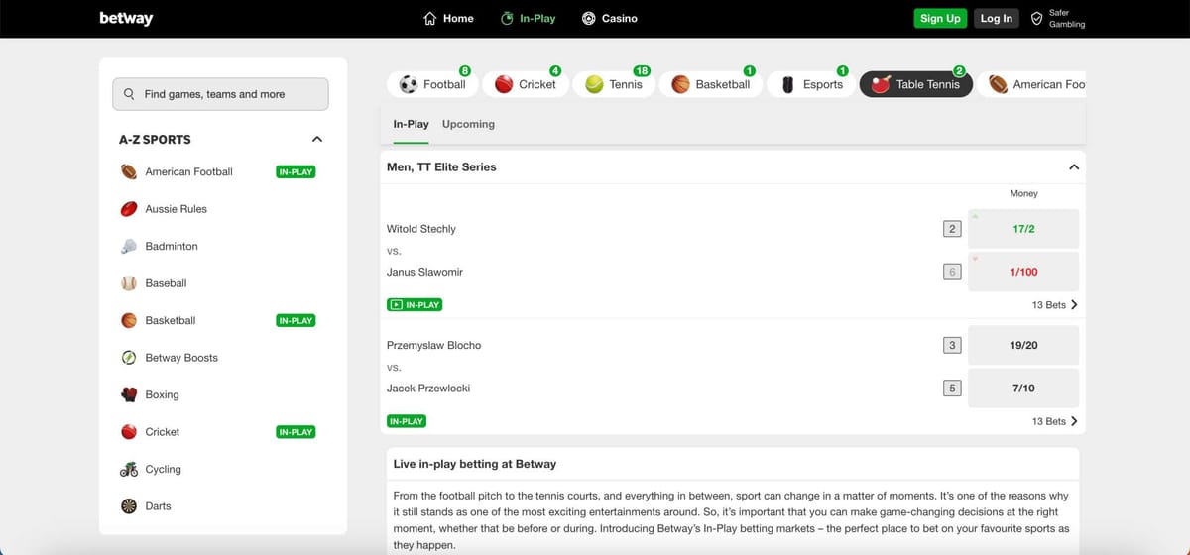Screen dimensions: 1190x555
Task: Open Cycling from the A-Z sports list
Action: pos(163,469)
